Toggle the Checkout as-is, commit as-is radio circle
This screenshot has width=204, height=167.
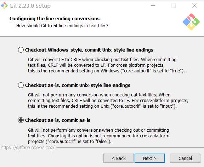click(x=21, y=120)
